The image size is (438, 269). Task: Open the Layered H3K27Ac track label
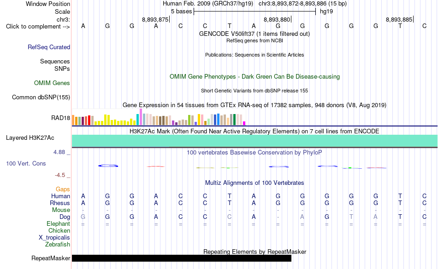30,137
